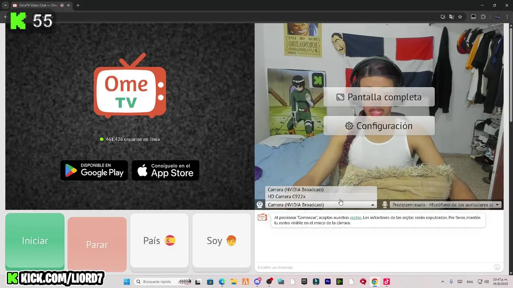Show hidden system tray icons

pyautogui.click(x=442, y=282)
